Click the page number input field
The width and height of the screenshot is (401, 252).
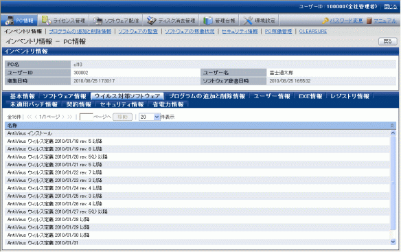click(x=86, y=117)
